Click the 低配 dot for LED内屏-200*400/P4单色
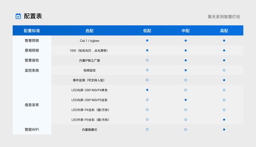Image resolution: width=256 pixels, height=147 pixels. coord(147,90)
